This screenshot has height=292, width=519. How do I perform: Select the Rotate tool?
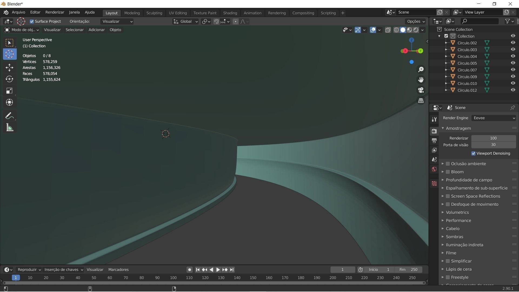[x=9, y=79]
